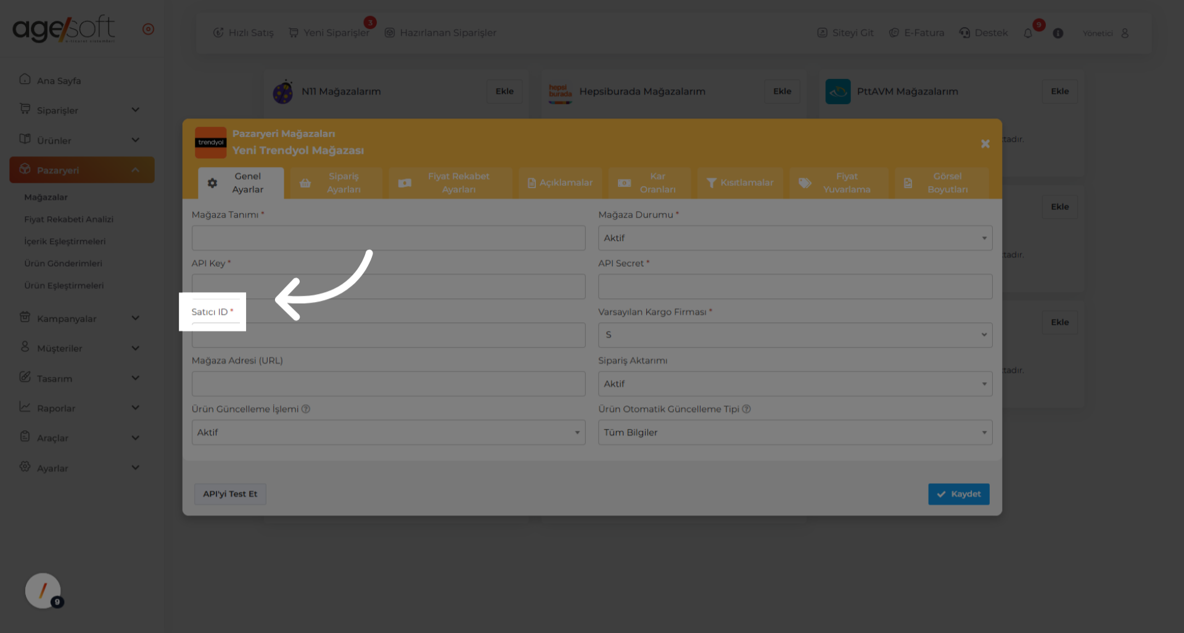Click help icon beside Ürün Güncelleme İşlemi
This screenshot has height=633, width=1184.
point(306,409)
